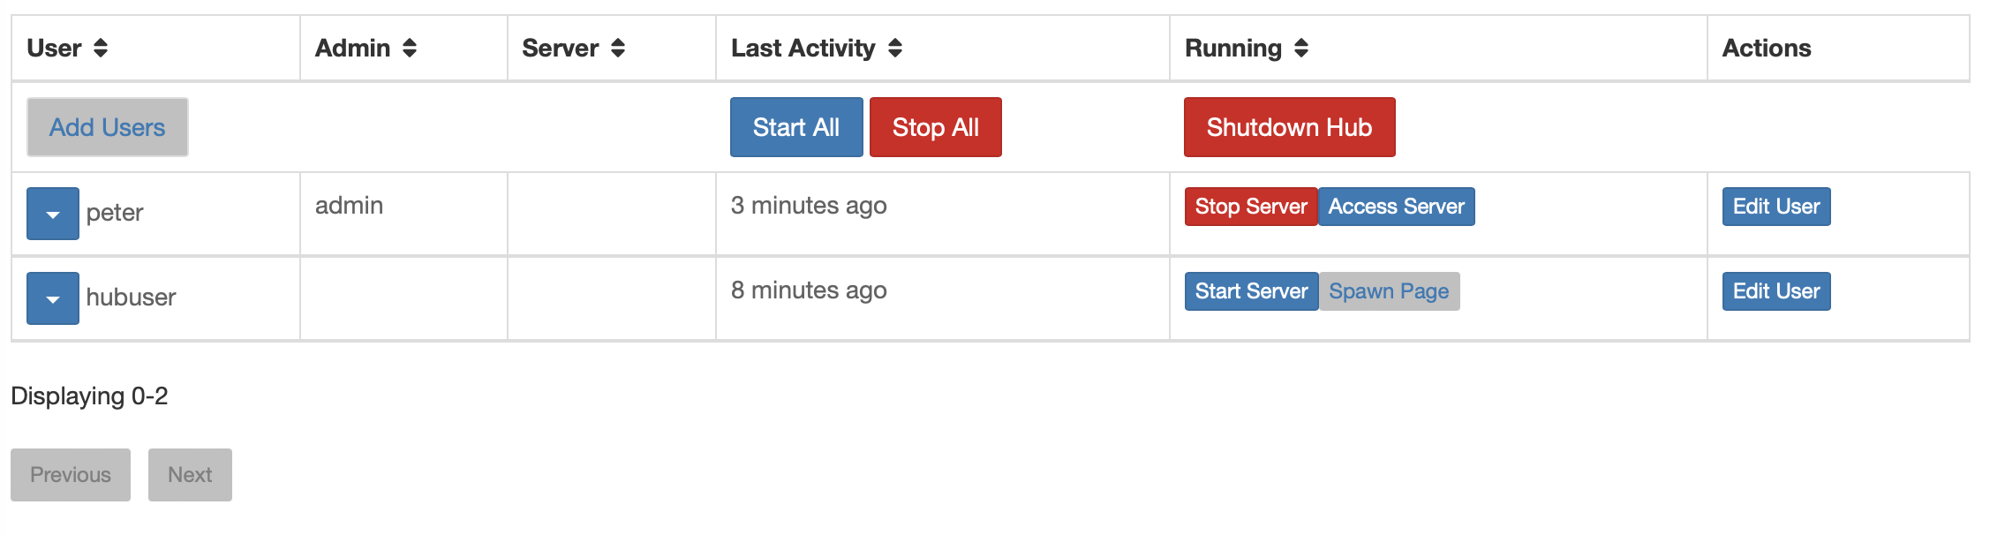Go to the Next page

pos(190,475)
